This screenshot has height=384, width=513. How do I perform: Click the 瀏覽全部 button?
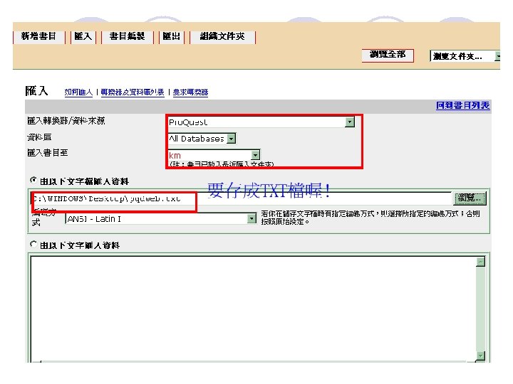coord(388,55)
